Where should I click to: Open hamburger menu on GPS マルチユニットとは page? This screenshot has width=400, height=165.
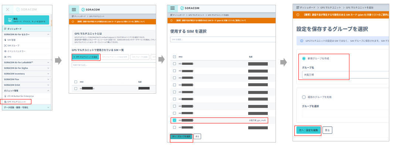coord(74,10)
